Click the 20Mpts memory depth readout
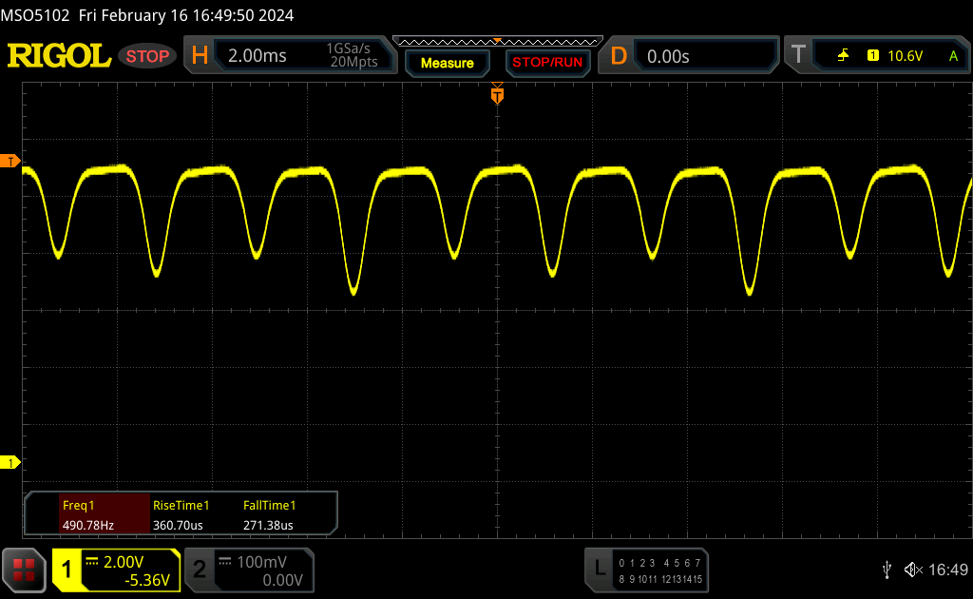This screenshot has width=973, height=599. 353,62
